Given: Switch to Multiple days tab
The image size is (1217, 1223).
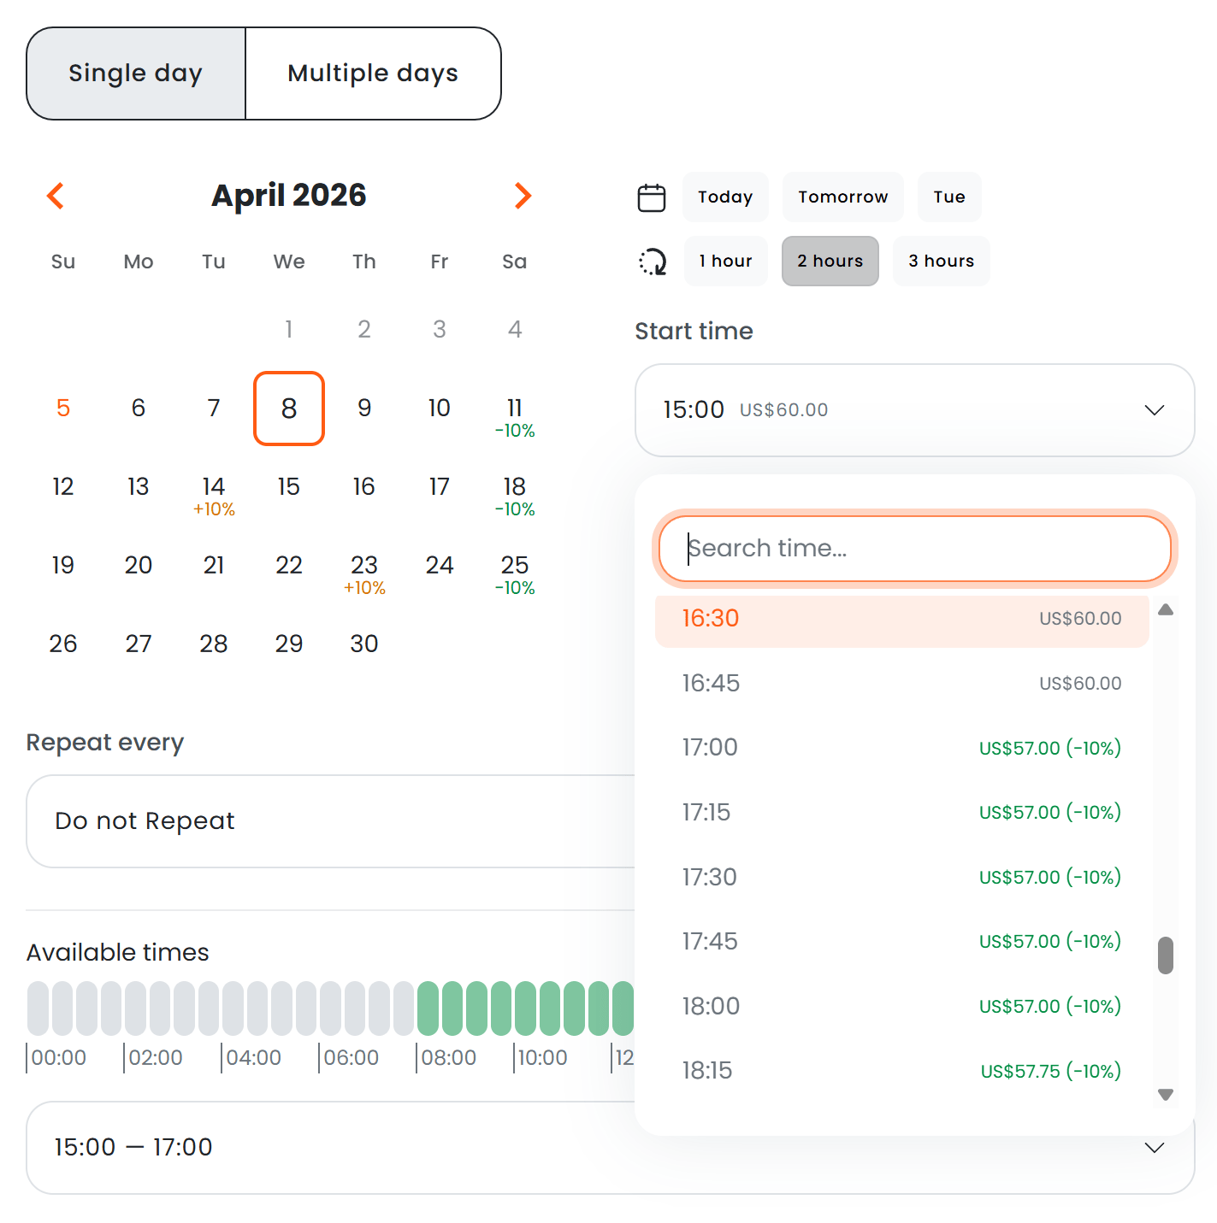Looking at the screenshot, I should point(373,73).
